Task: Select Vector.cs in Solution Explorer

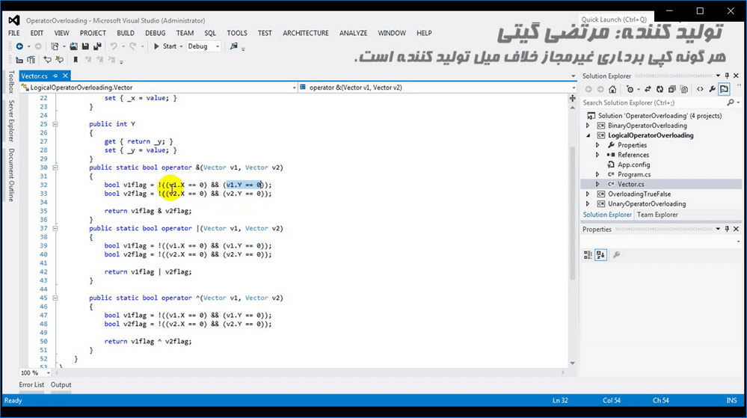Action: [631, 185]
